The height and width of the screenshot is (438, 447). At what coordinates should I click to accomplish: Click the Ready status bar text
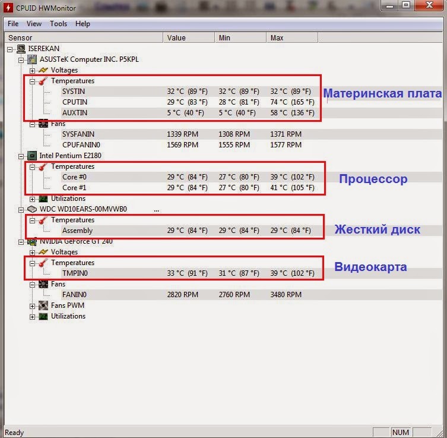[14, 433]
